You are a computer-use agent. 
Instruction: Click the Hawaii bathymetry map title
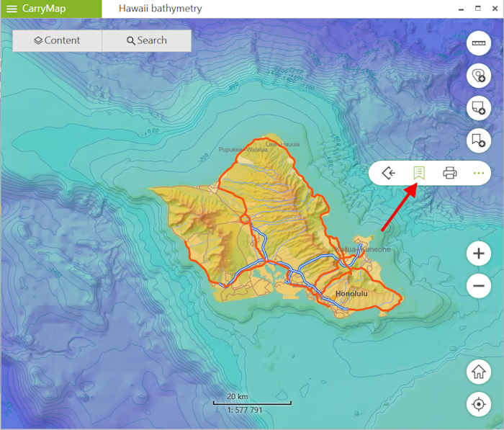(160, 9)
